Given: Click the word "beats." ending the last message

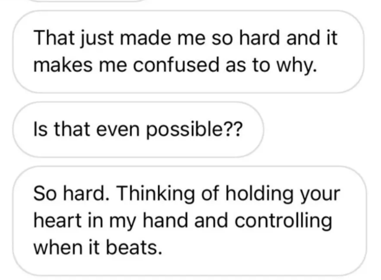Looking at the screenshot, I should pyautogui.click(x=137, y=248).
